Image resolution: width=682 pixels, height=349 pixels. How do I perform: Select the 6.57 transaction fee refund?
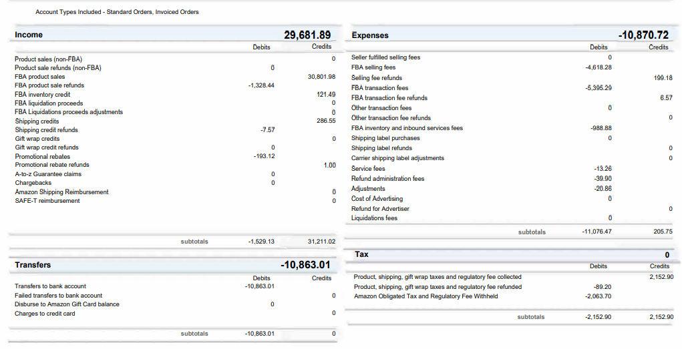coord(666,98)
